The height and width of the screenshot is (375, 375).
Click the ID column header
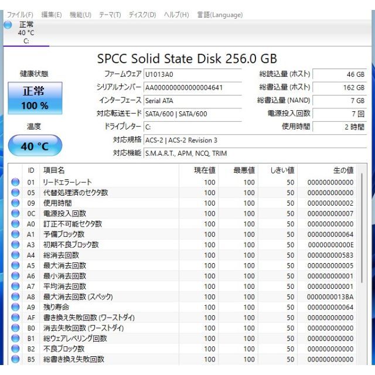pyautogui.click(x=31, y=171)
